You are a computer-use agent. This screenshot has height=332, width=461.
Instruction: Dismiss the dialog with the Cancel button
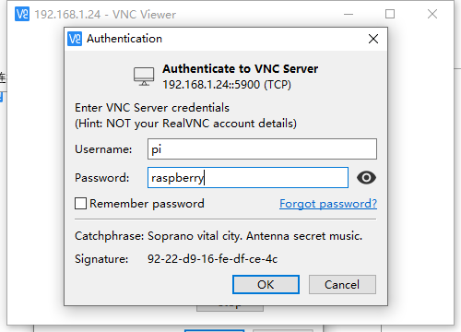pos(342,284)
